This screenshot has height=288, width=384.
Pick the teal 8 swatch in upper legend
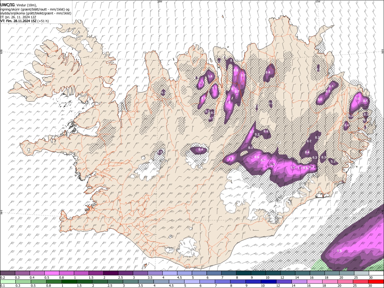tap(243, 273)
